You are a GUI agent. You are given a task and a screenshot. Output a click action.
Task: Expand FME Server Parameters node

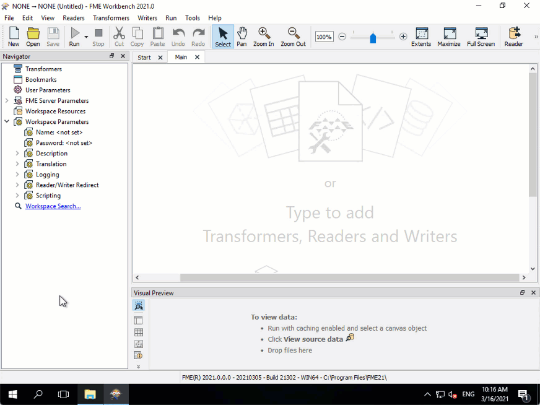(x=7, y=100)
